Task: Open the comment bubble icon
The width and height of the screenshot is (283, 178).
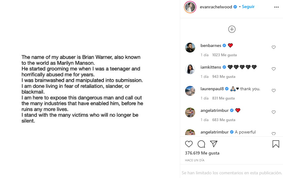Action: tap(201, 144)
